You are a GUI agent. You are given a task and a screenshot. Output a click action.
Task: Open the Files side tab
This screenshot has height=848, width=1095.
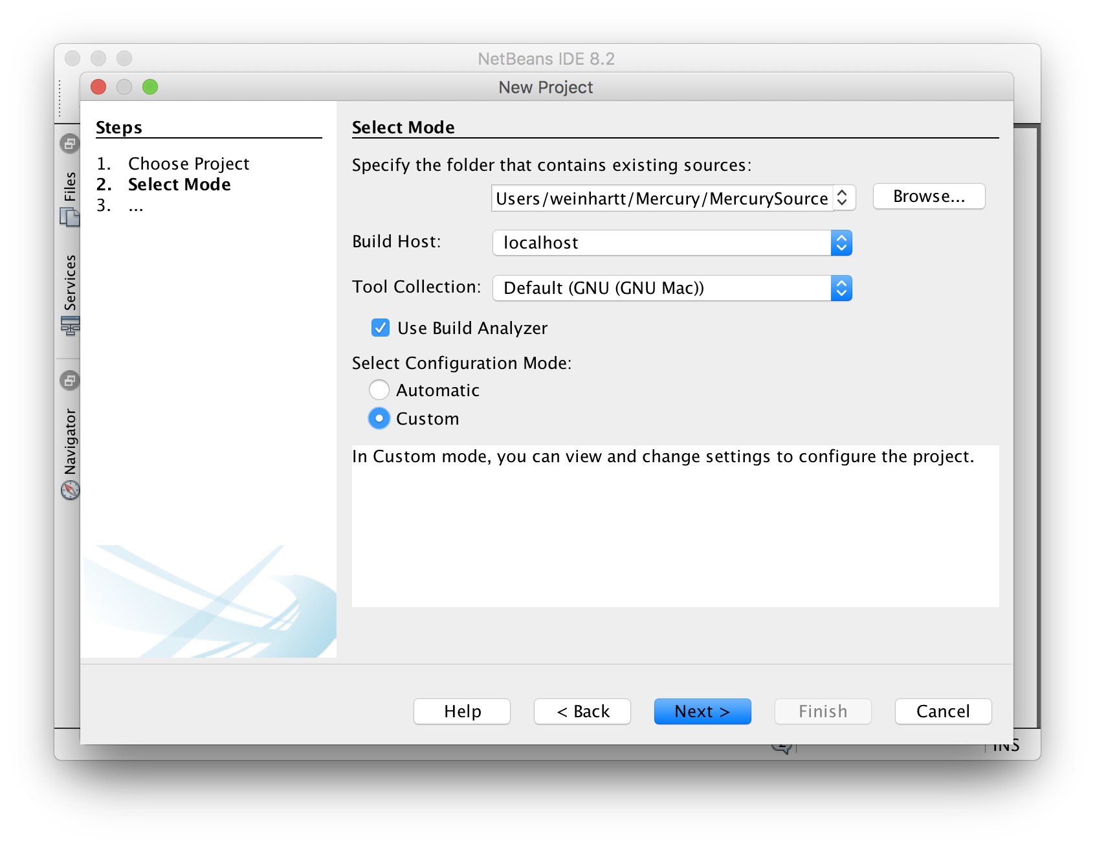(x=70, y=186)
